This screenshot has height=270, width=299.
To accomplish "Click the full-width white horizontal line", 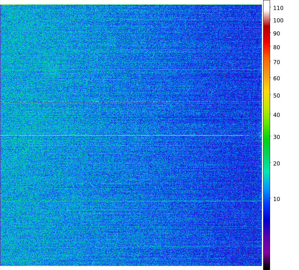I will click(131, 136).
